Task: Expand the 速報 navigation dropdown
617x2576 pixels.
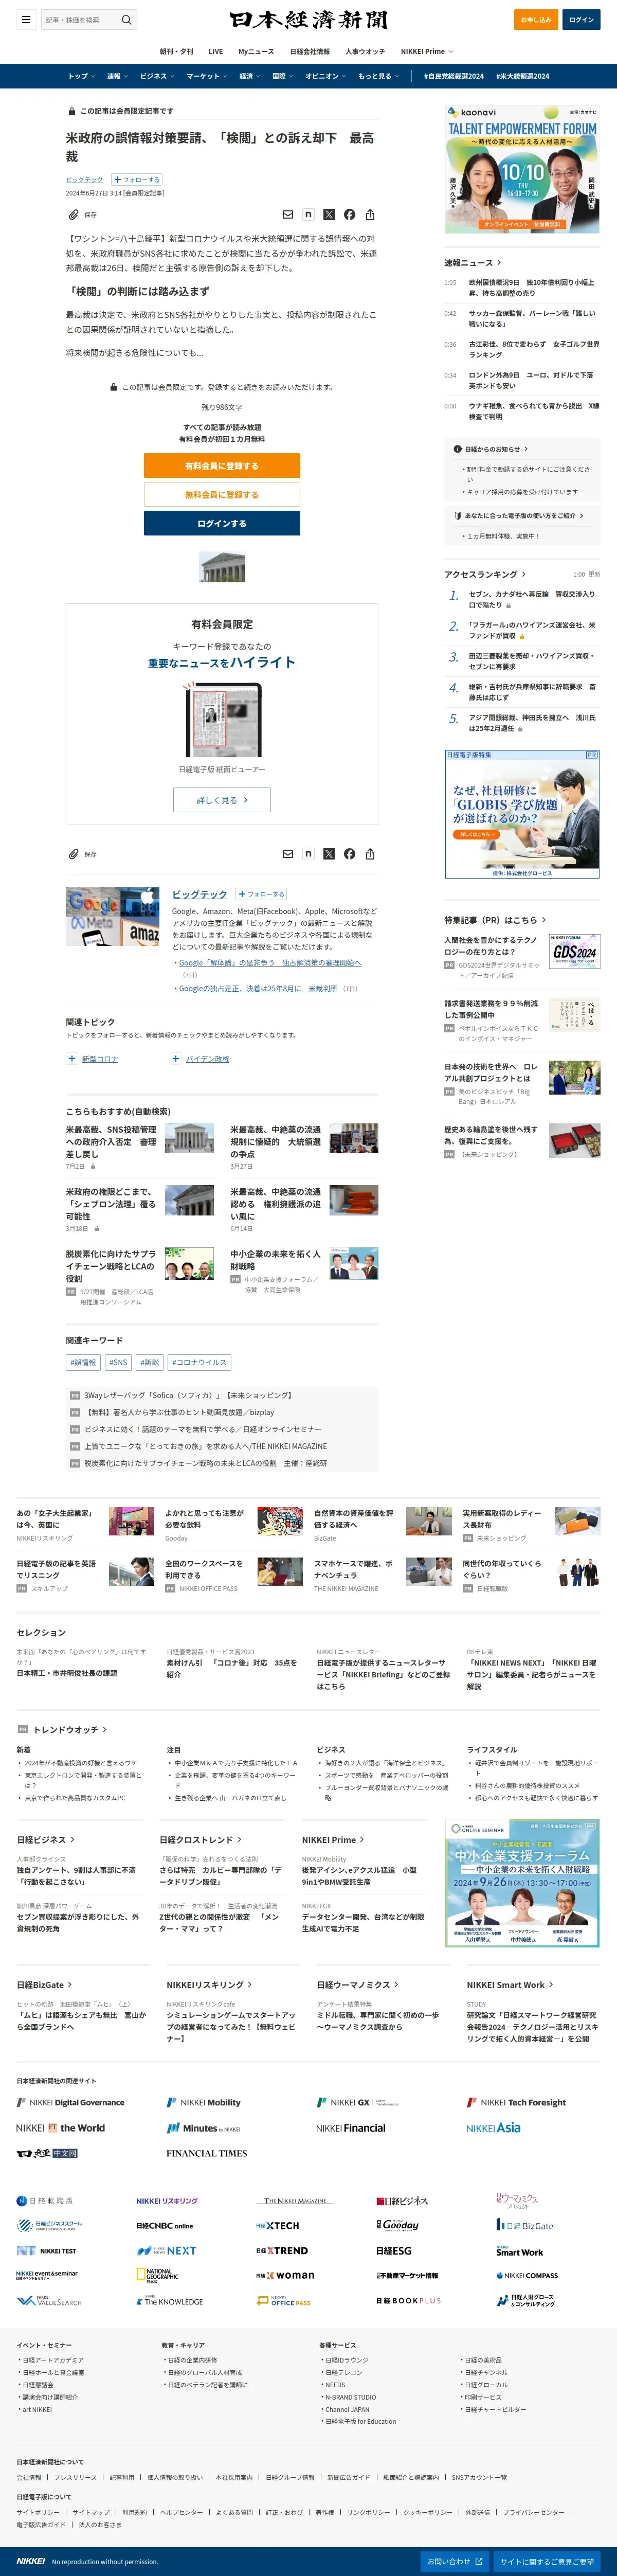Action: (x=117, y=76)
